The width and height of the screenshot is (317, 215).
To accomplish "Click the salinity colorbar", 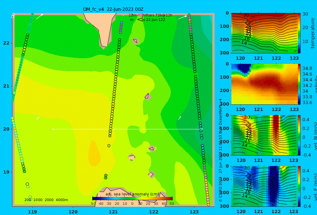I will pyautogui.click(x=299, y=84).
